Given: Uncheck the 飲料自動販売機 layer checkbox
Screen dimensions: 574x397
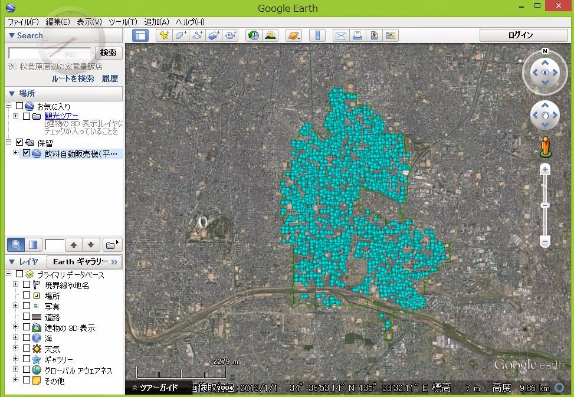Looking at the screenshot, I should click(x=27, y=153).
